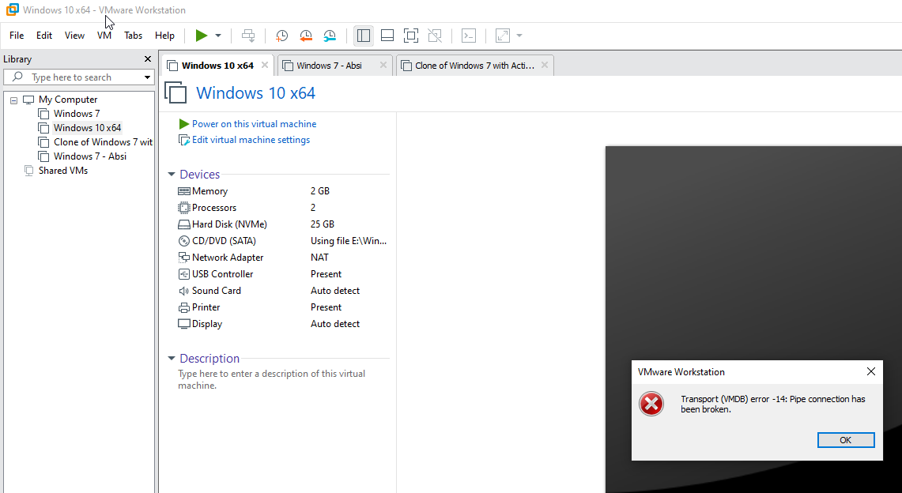
Task: Switch to Clone of Windows 7 tab
Action: [x=474, y=66]
